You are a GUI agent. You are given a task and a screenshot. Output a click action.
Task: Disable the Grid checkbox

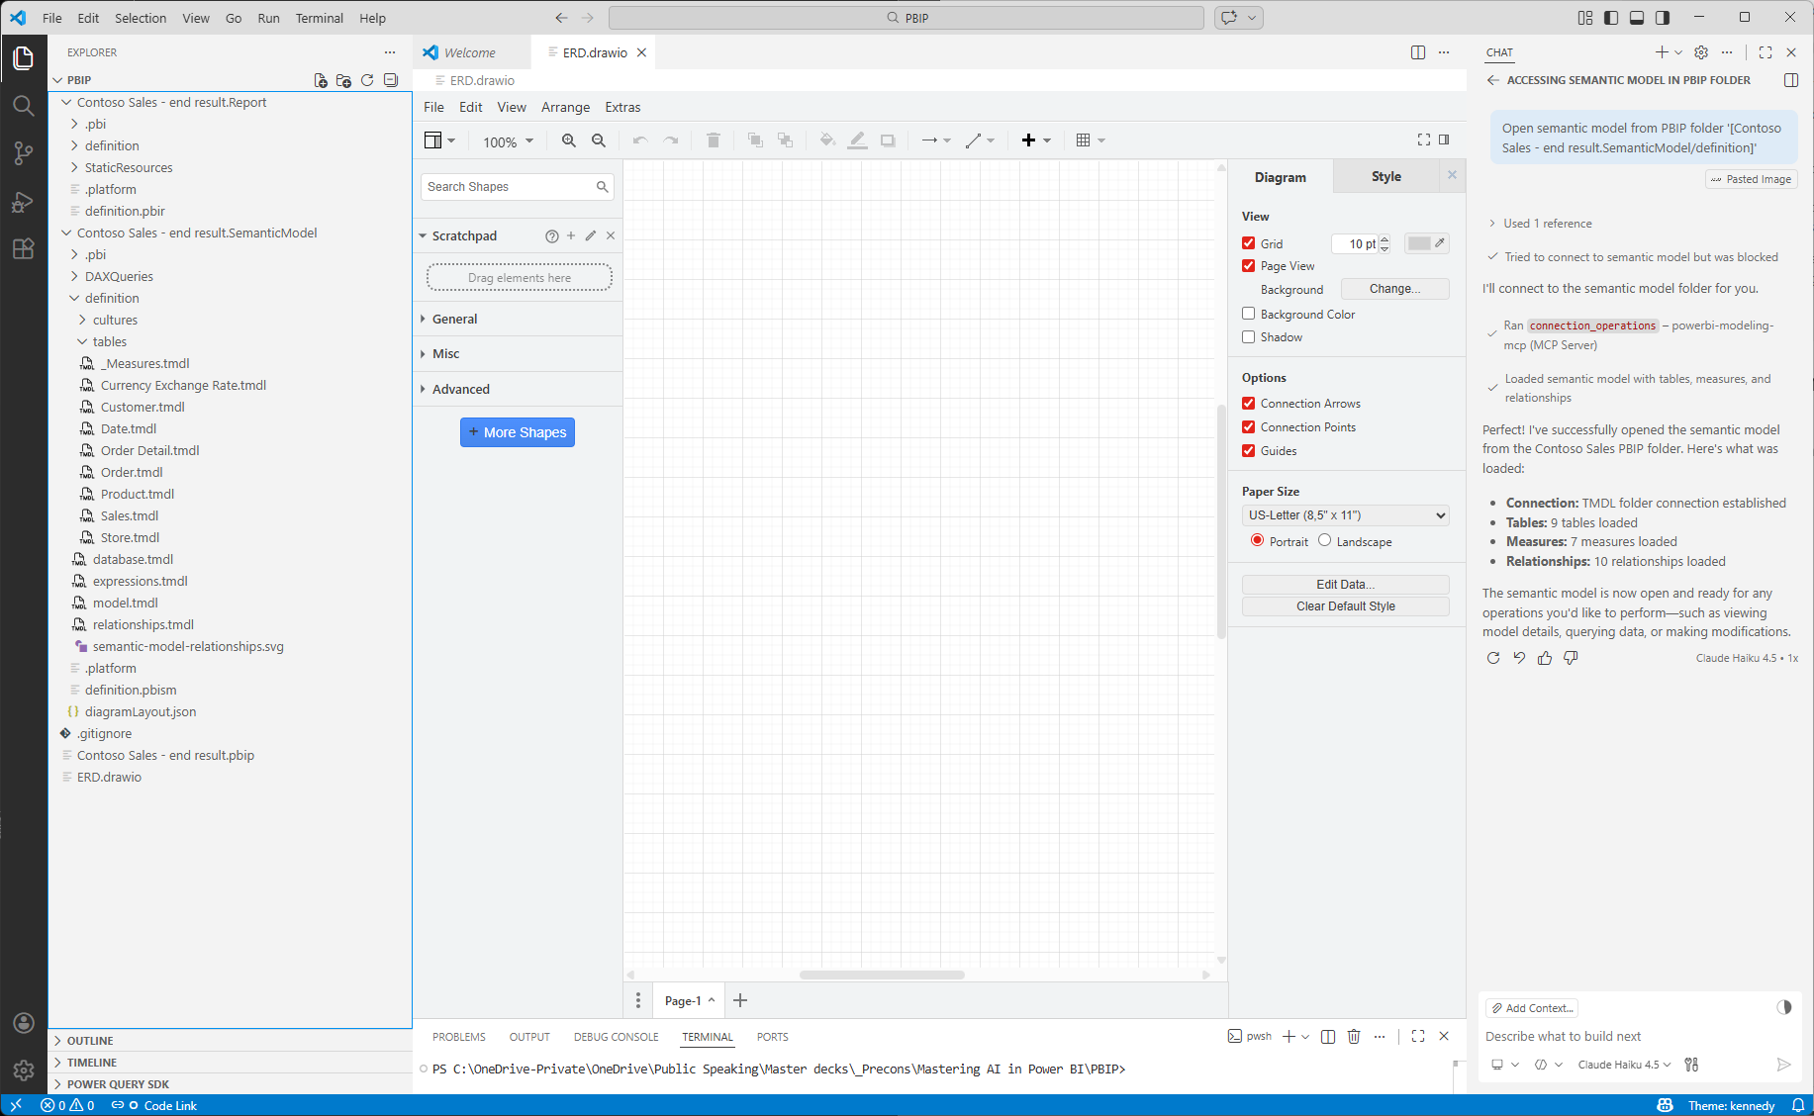pos(1249,243)
